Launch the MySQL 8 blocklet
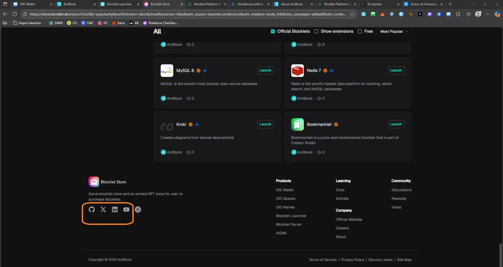Image resolution: width=503 pixels, height=267 pixels. coord(265,70)
